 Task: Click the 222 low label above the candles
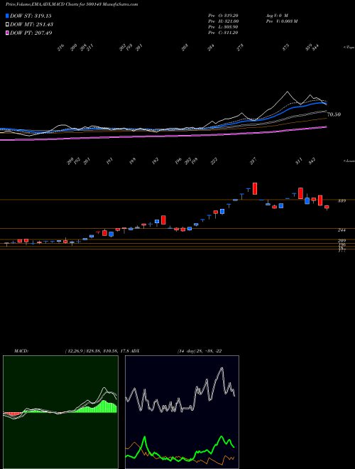pos(214,161)
